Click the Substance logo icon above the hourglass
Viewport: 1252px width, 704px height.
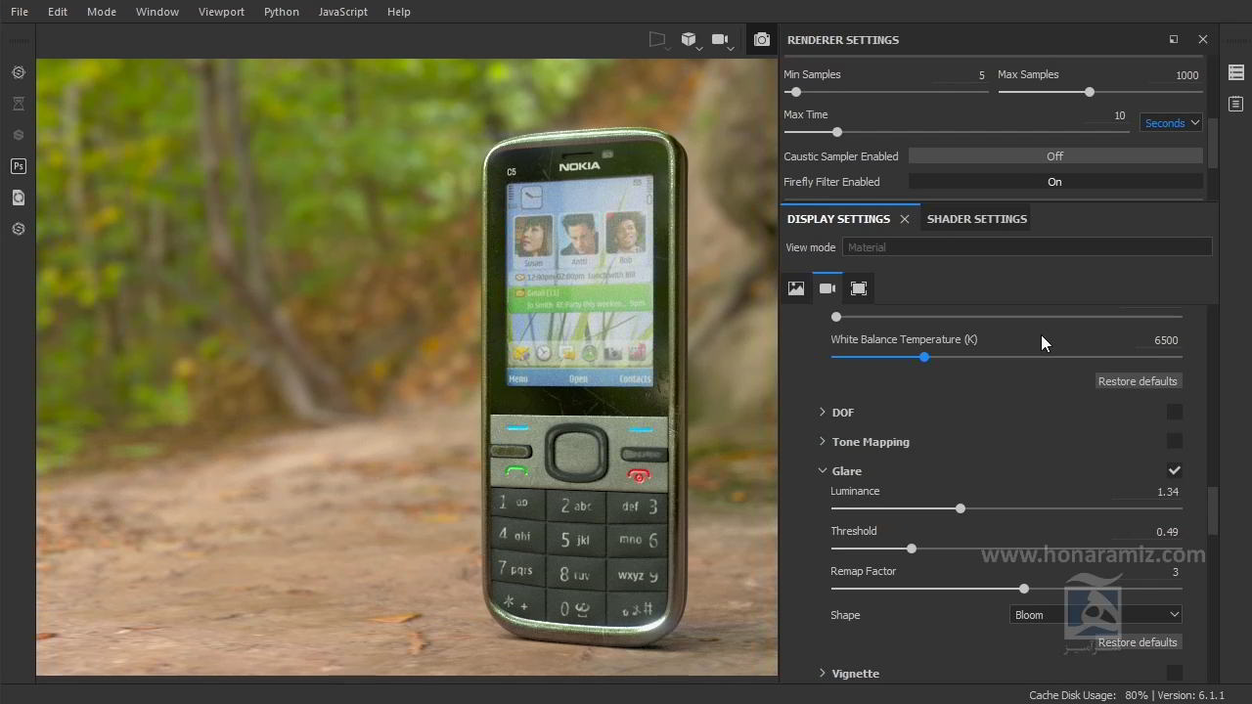coord(18,72)
